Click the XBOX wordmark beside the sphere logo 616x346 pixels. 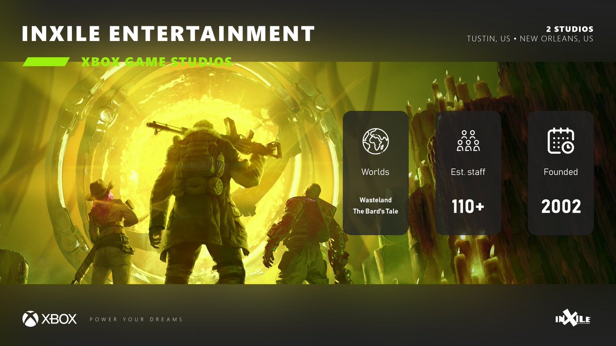click(x=59, y=319)
